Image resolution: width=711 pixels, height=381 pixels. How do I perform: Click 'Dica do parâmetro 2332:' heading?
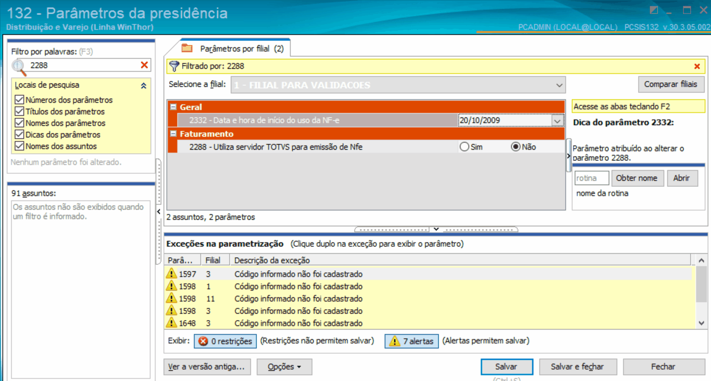623,122
